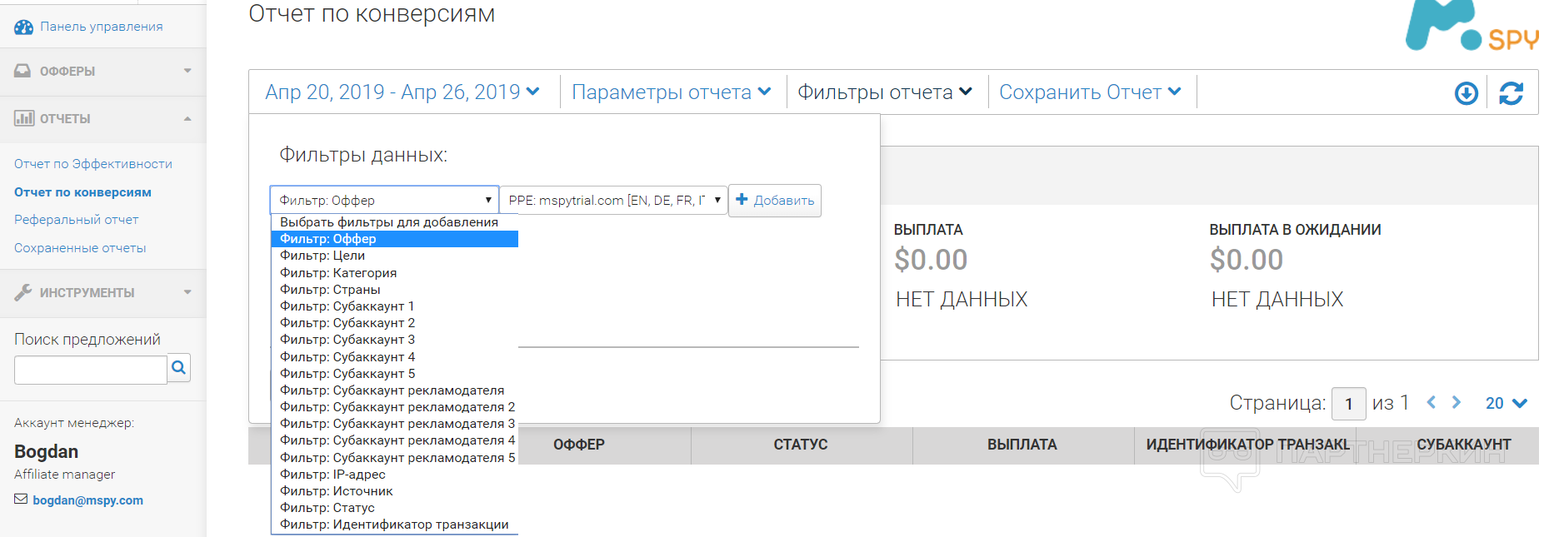Select Фильтр: Статус option
This screenshot has height=537, width=1549.
click(x=327, y=508)
